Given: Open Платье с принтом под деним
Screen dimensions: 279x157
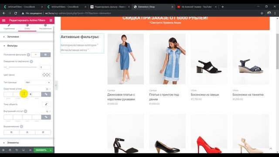Looking at the screenshot, I should [164, 97].
